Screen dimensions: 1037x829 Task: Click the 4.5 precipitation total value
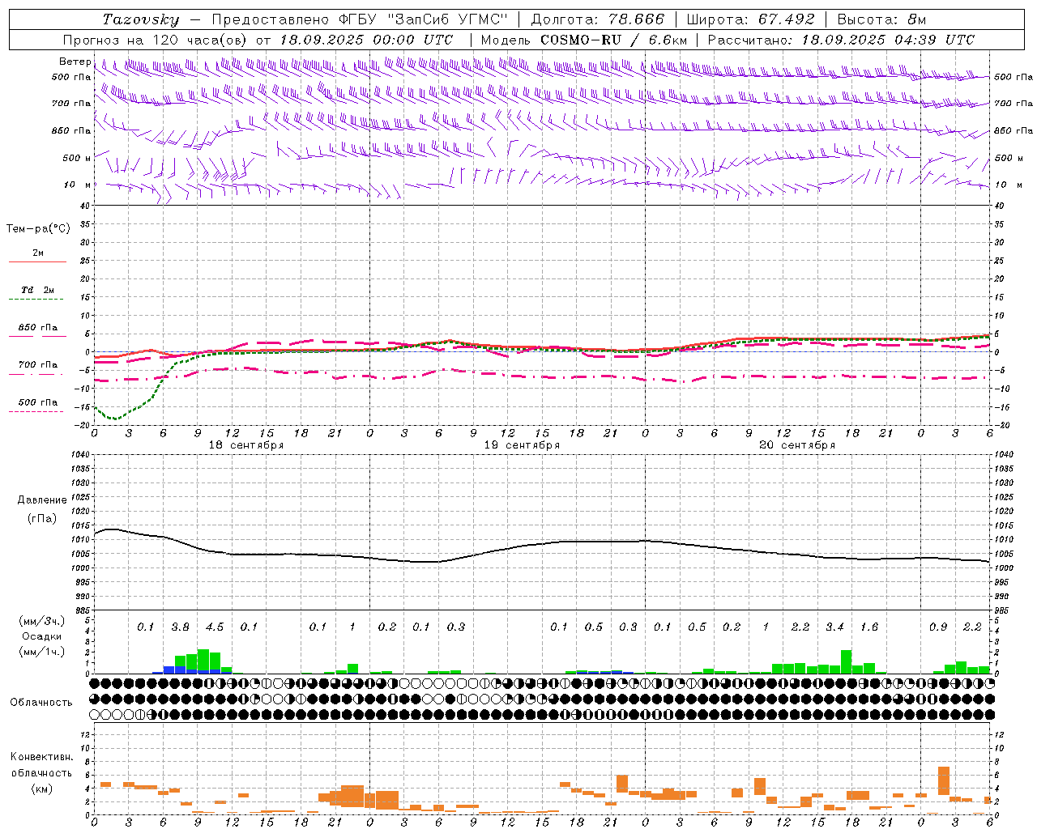tap(215, 627)
